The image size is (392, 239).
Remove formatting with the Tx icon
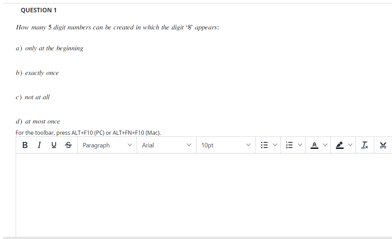click(x=364, y=145)
